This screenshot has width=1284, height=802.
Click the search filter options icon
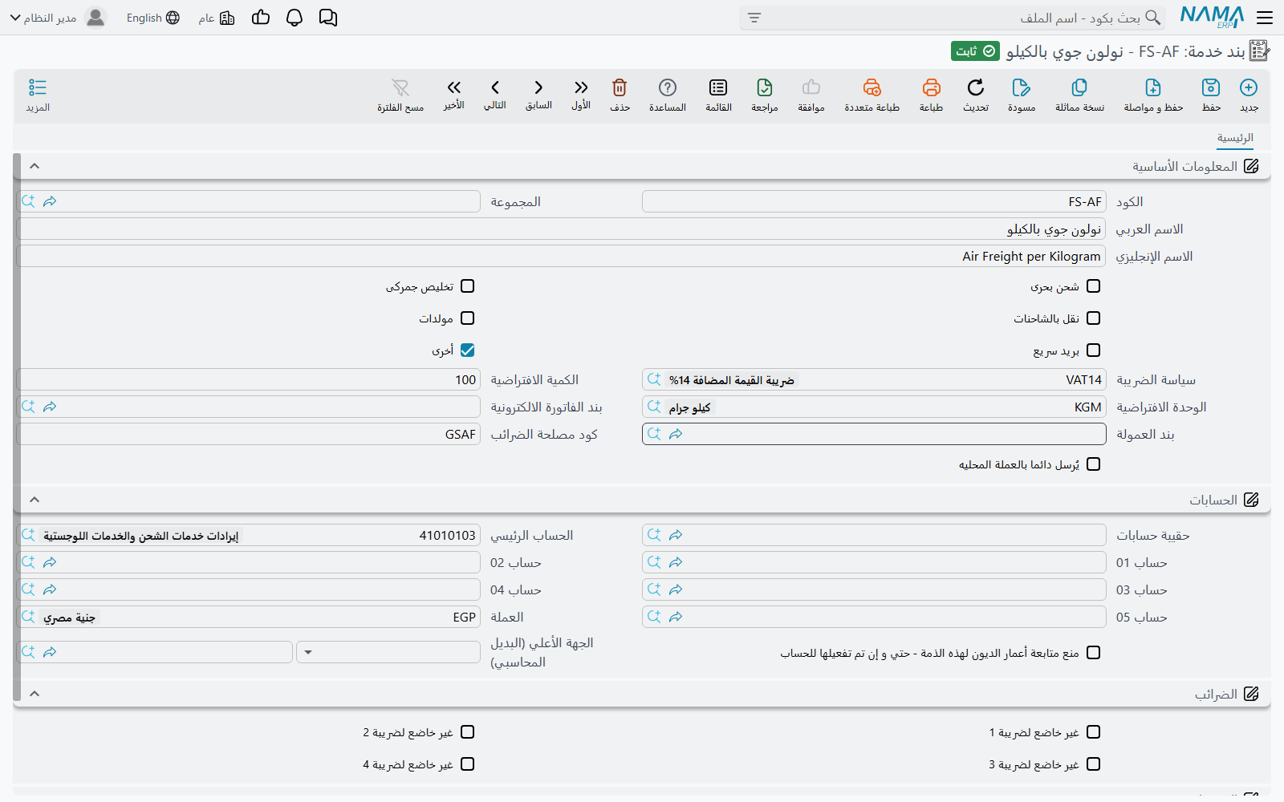click(x=754, y=18)
